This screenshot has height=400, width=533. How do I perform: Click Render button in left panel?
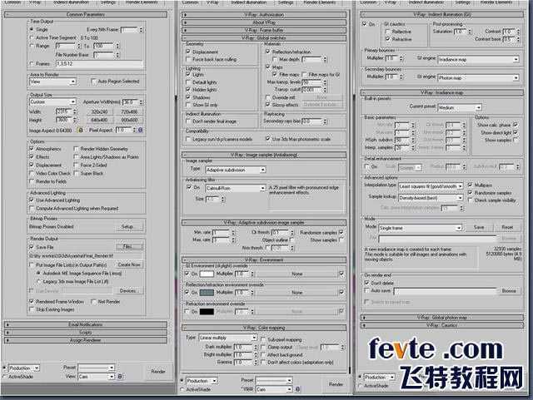point(158,372)
